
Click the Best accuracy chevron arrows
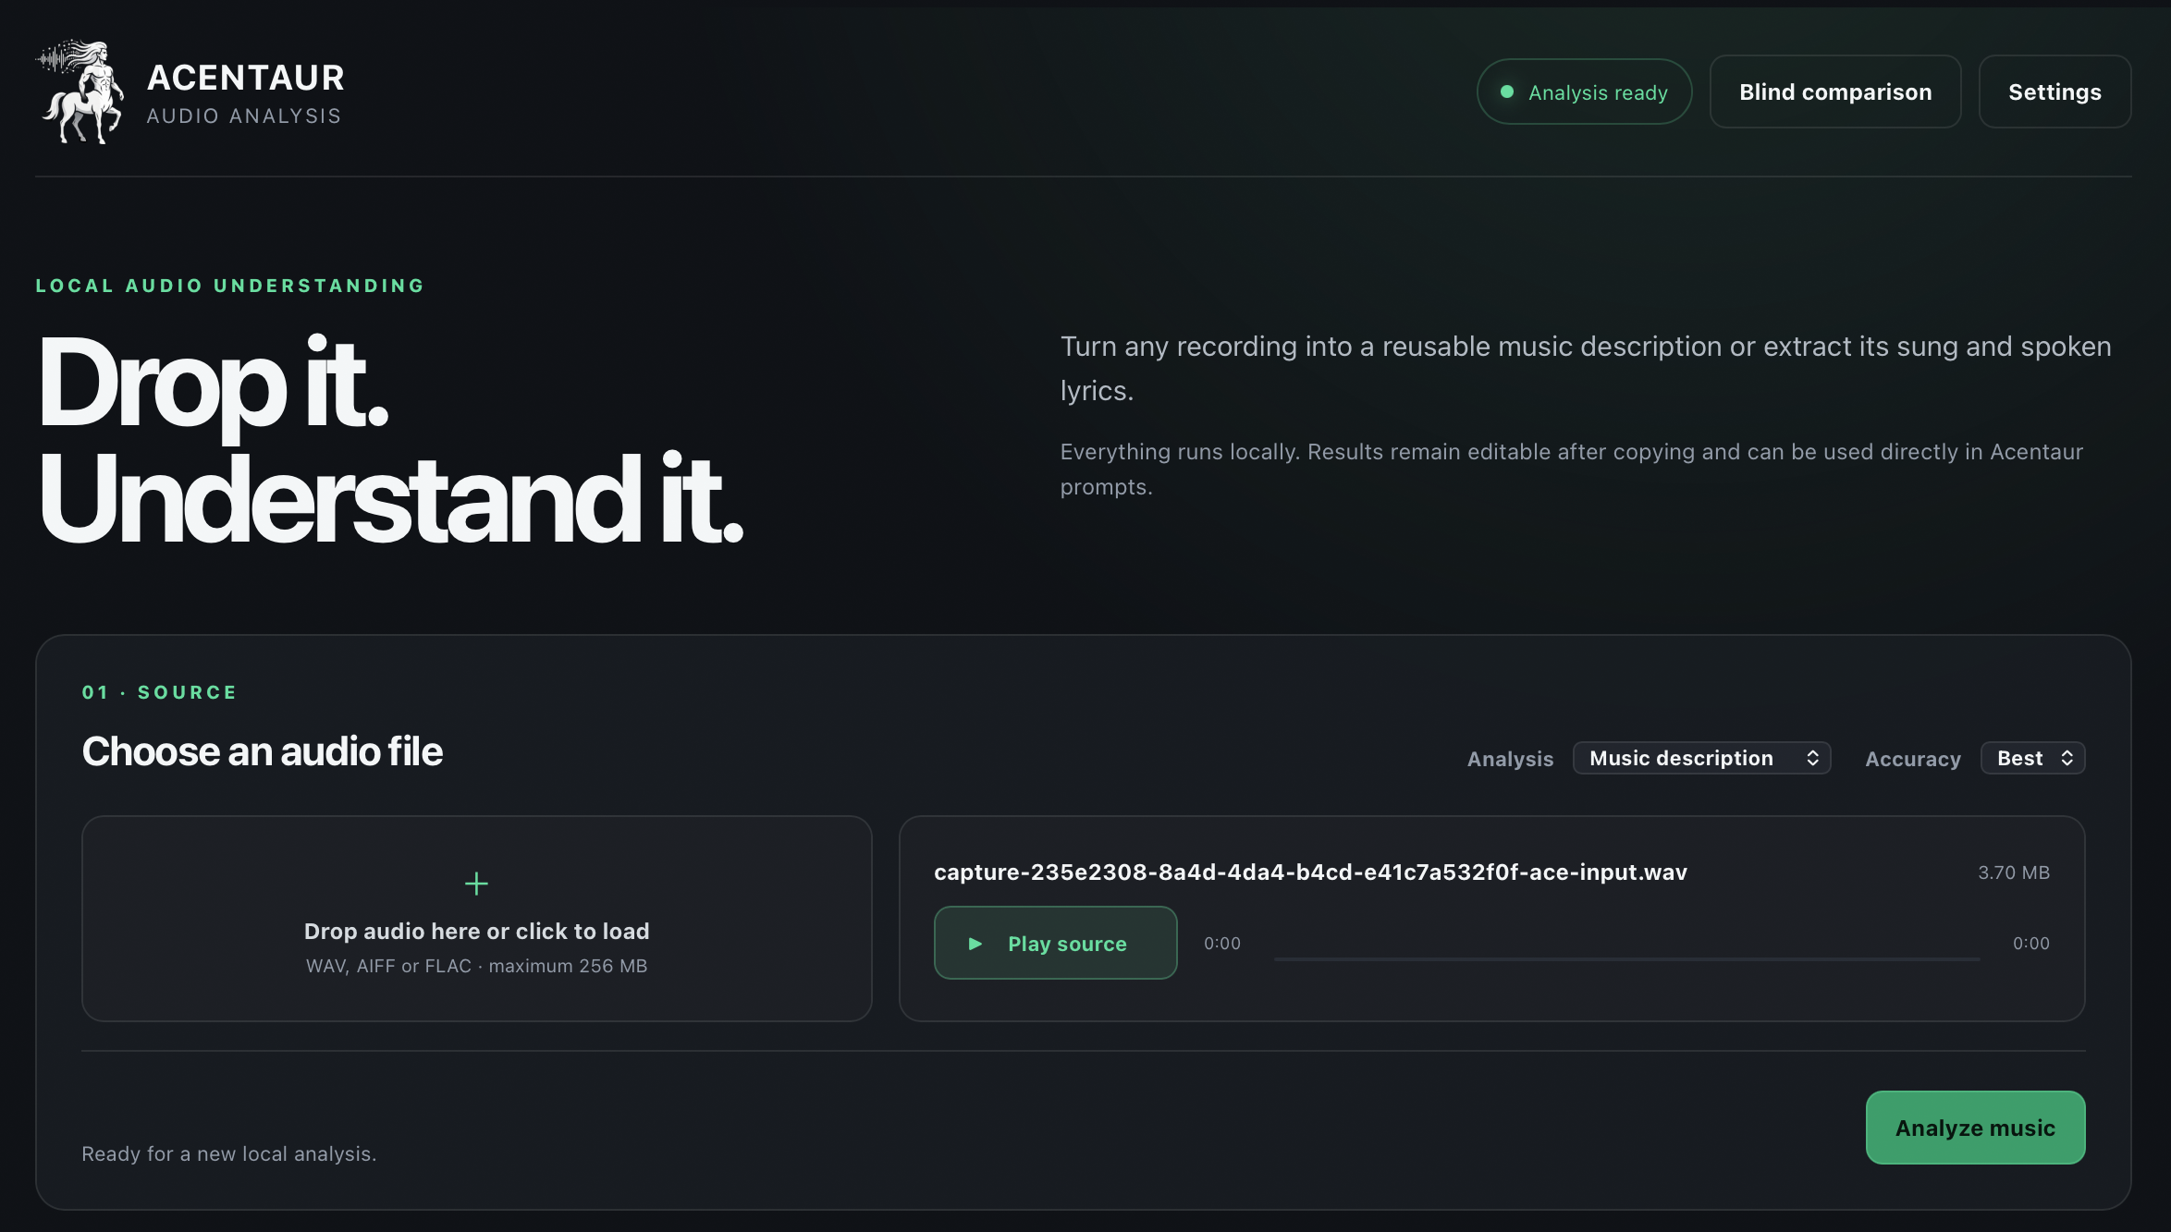tap(2067, 758)
